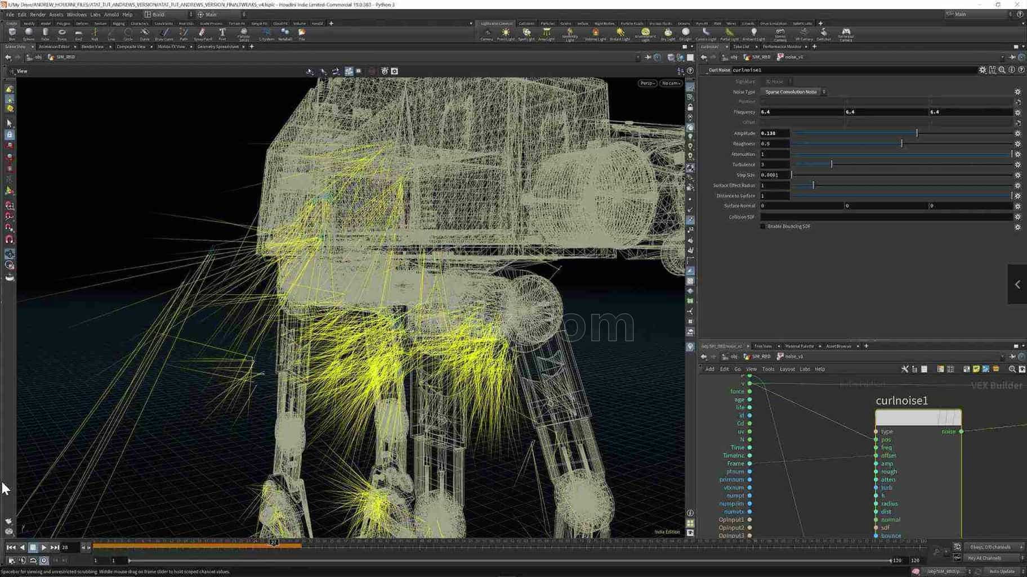Image resolution: width=1027 pixels, height=577 pixels.
Task: Select the L-System shelf tool
Action: click(266, 34)
